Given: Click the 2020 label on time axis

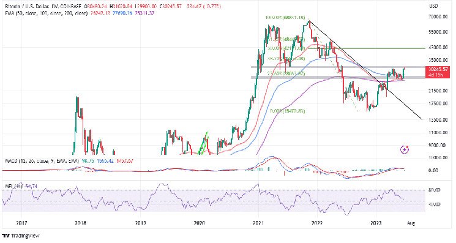Looking at the screenshot, I should tap(199, 223).
